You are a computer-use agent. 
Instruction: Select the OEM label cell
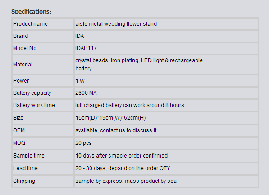[43, 130]
